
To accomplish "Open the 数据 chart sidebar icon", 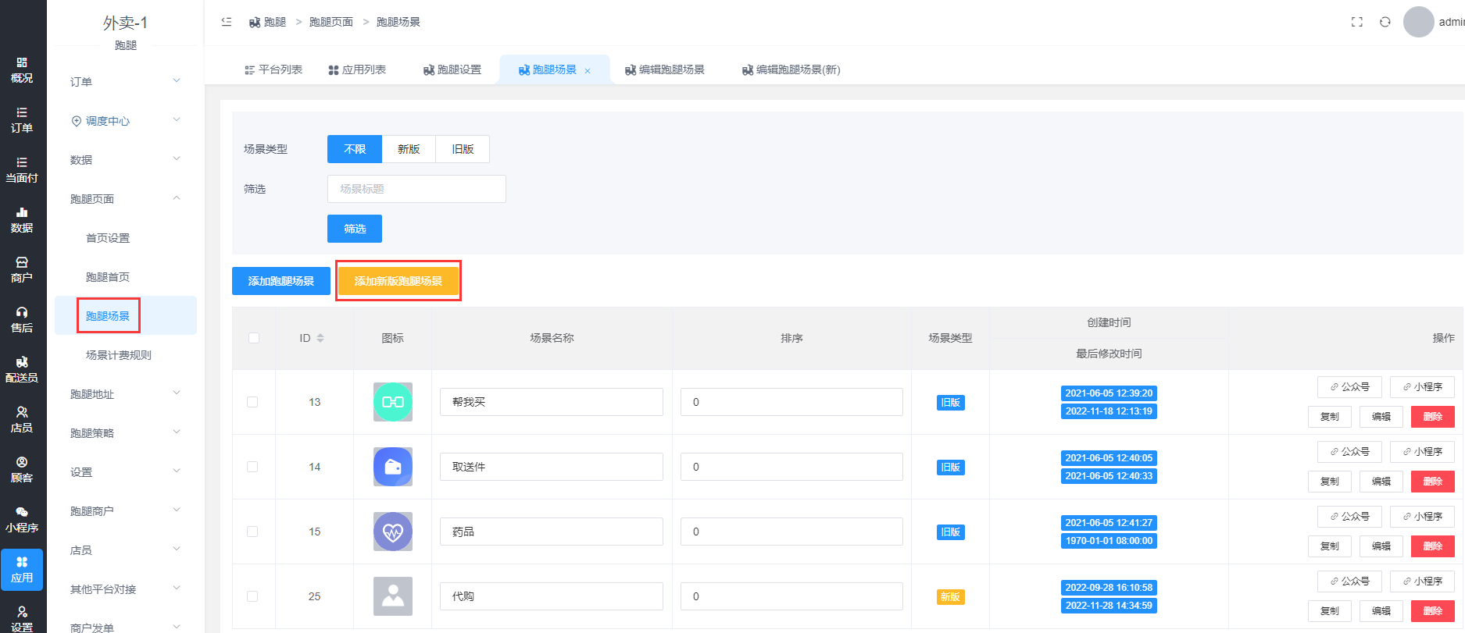I will click(22, 219).
